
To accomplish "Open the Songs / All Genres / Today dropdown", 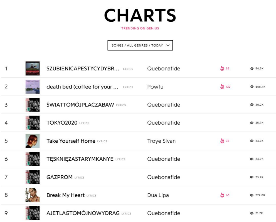I will pos(140,46).
